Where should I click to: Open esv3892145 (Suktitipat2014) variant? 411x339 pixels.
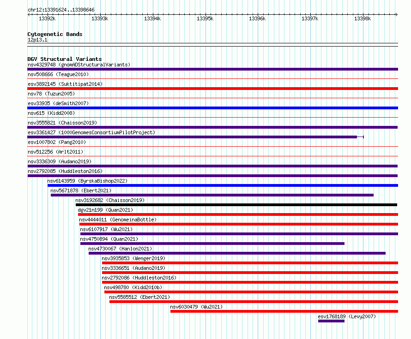[65, 84]
